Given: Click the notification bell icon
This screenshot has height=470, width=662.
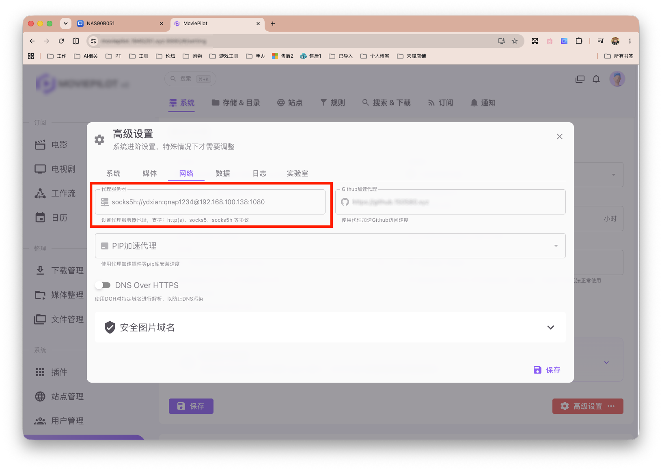Looking at the screenshot, I should pyautogui.click(x=596, y=79).
